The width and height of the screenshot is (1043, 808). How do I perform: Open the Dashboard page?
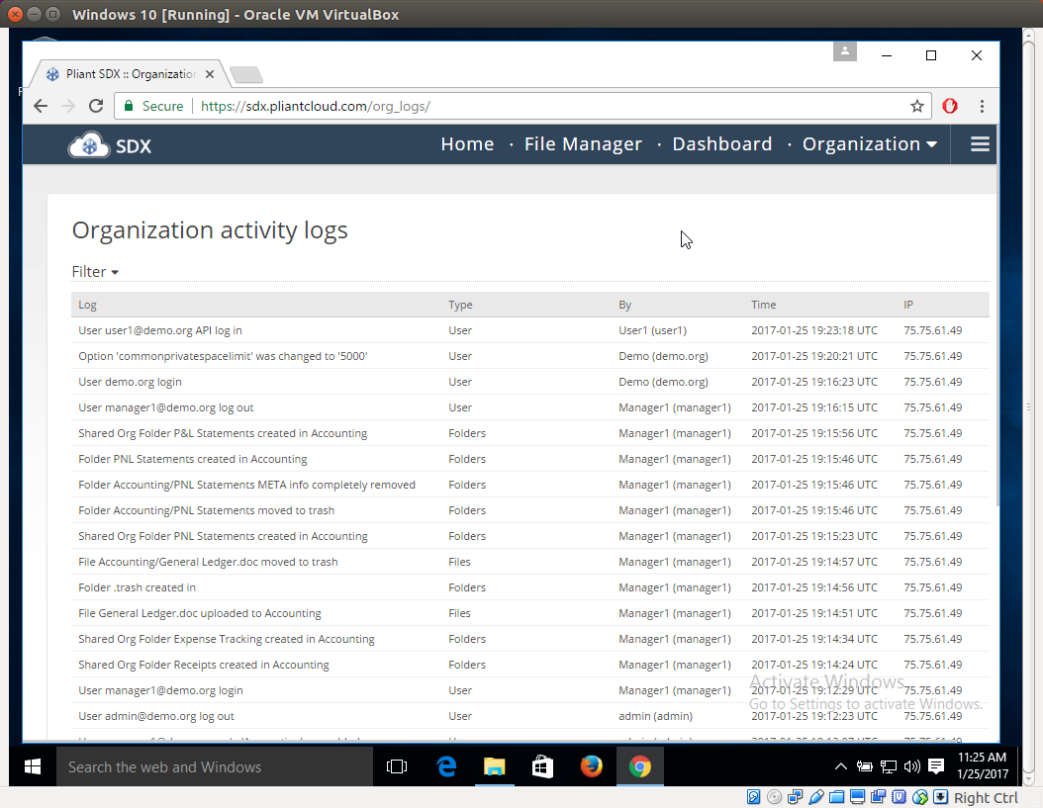click(x=722, y=144)
